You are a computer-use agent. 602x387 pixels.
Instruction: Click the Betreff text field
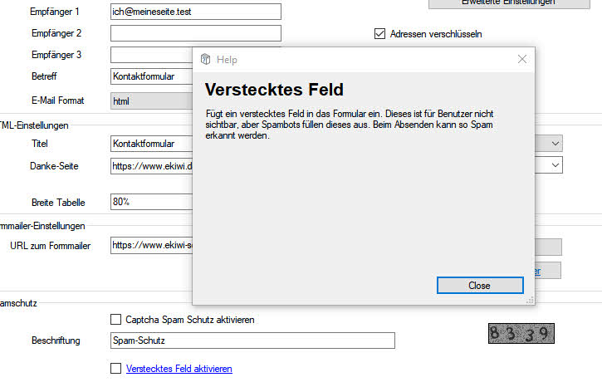pos(151,76)
